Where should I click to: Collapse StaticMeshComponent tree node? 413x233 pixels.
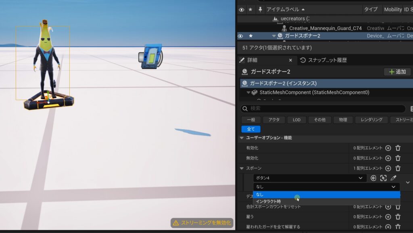coord(248,92)
